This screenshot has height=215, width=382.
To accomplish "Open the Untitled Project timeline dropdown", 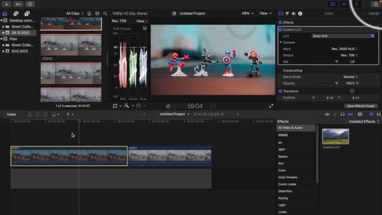I will 174,114.
